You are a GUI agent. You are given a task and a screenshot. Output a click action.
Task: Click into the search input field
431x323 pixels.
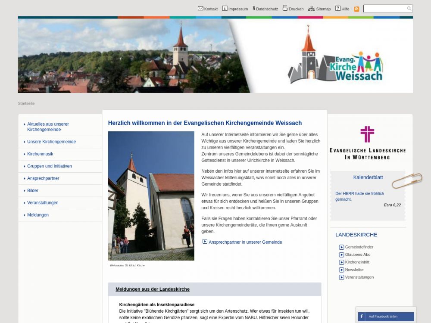click(x=384, y=9)
